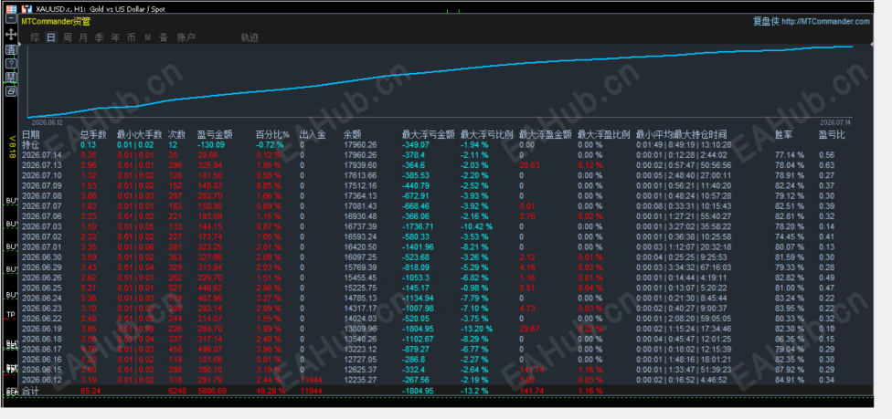Click the 盈亏比 column header
This screenshot has height=419, width=892.
pyautogui.click(x=833, y=135)
